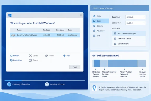
Task: Click the Delete option label
Action: 35,56
